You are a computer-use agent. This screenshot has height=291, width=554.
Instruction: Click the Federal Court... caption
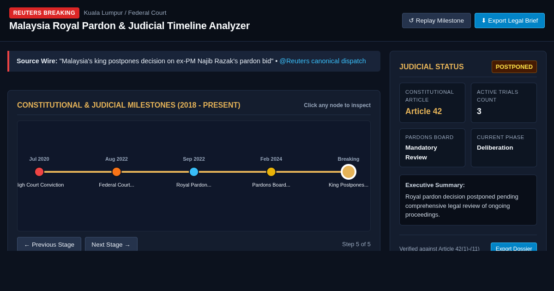click(x=116, y=185)
